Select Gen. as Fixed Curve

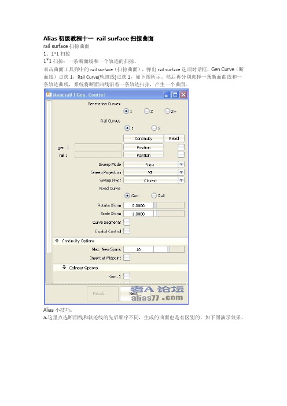127,195
